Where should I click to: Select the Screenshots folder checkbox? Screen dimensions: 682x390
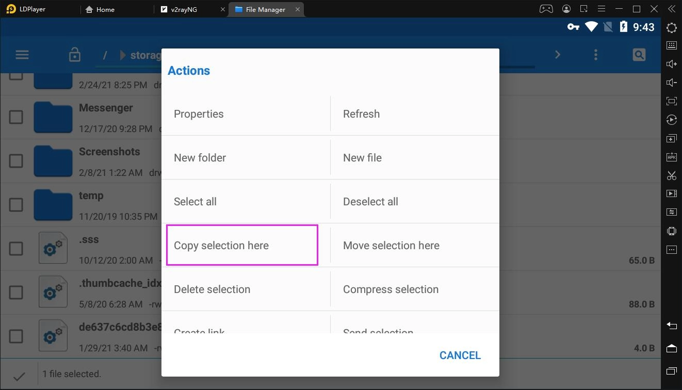coord(16,161)
